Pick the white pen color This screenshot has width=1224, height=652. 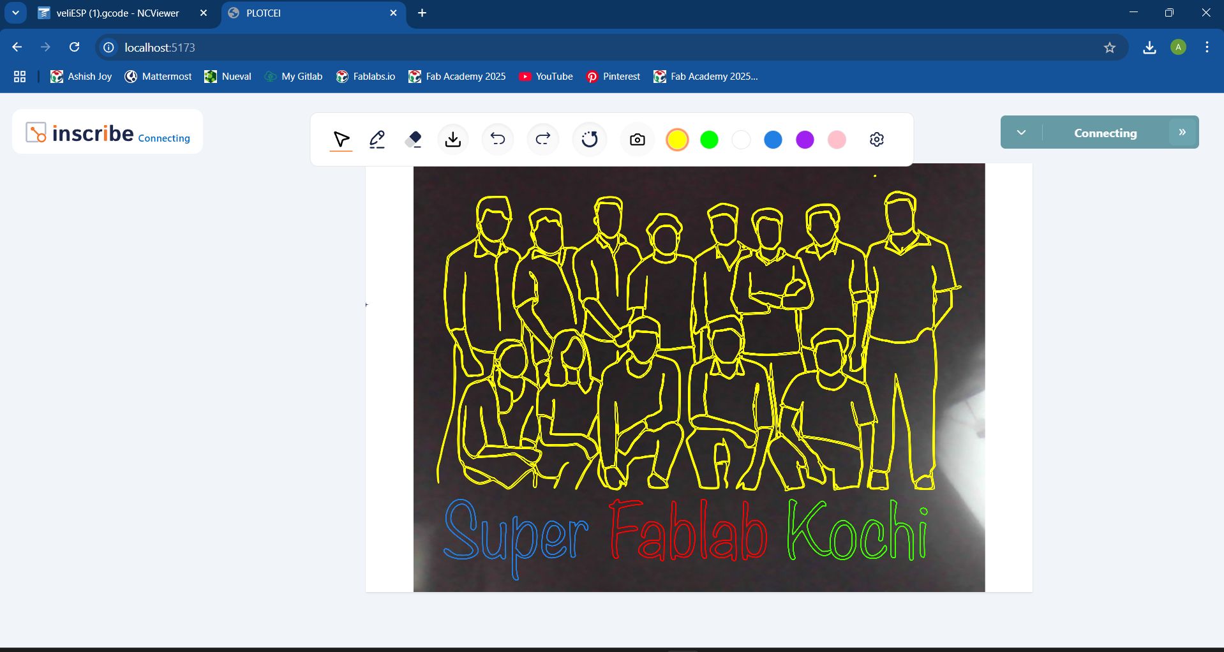741,139
